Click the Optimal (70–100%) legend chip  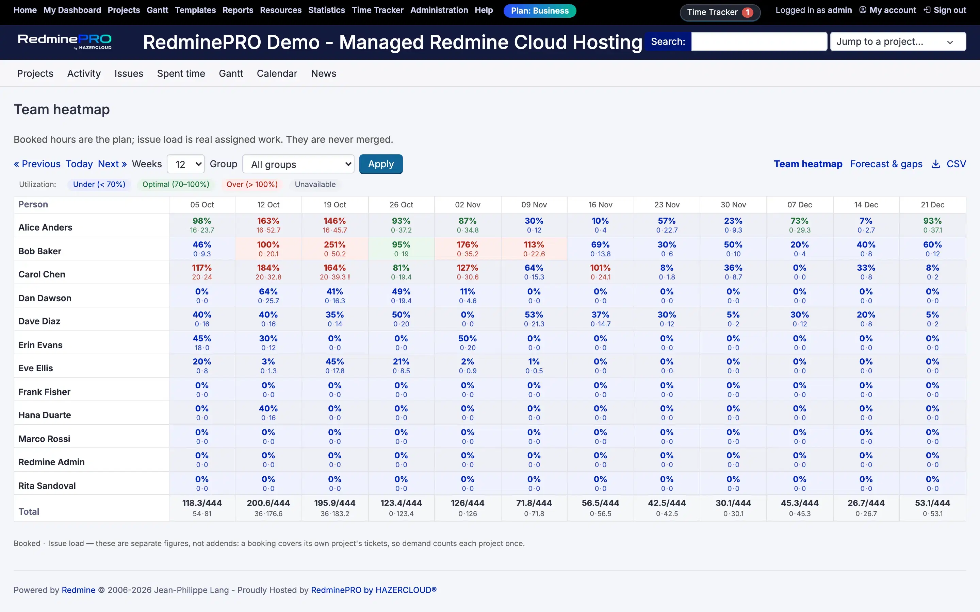(176, 185)
